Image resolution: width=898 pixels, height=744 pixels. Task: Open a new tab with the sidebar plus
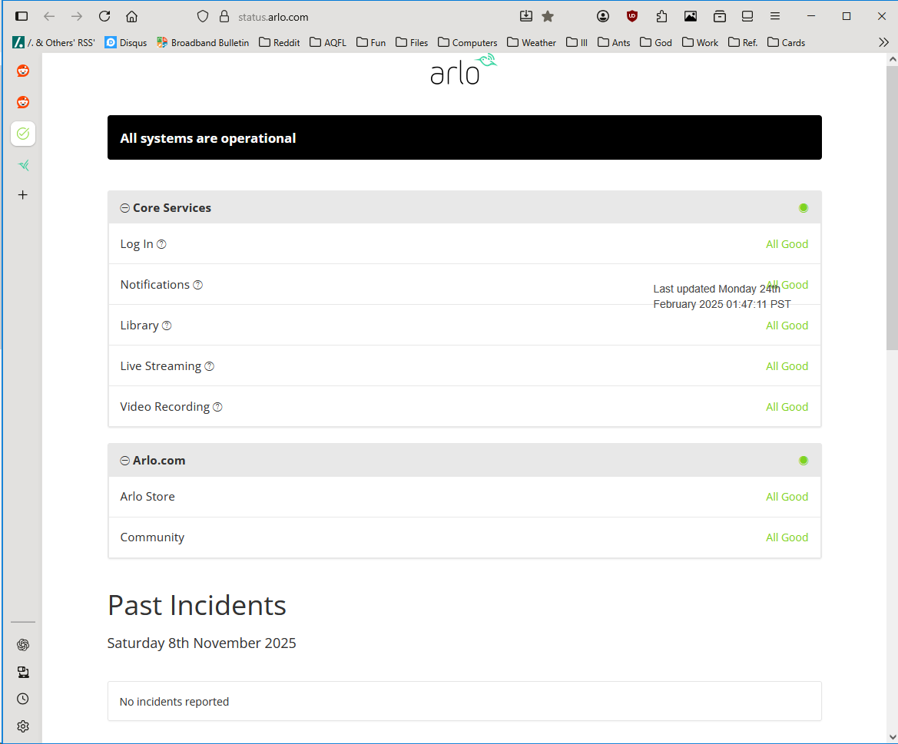[x=22, y=195]
